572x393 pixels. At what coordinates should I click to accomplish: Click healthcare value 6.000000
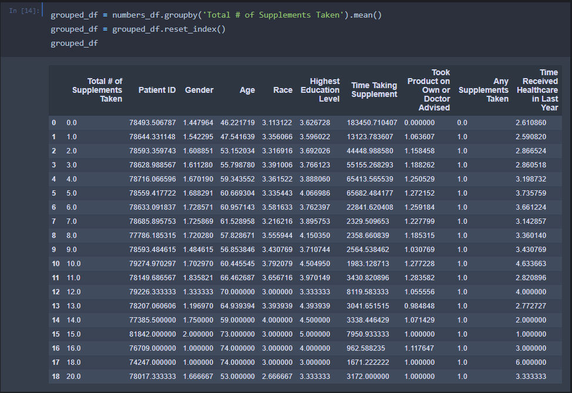tap(531, 362)
